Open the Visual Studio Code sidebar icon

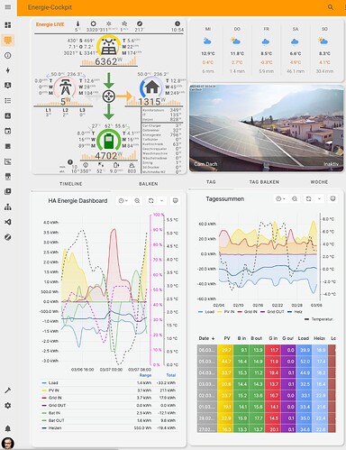point(8,222)
